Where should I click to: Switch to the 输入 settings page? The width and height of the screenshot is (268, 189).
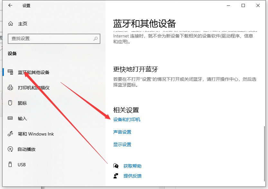point(22,119)
